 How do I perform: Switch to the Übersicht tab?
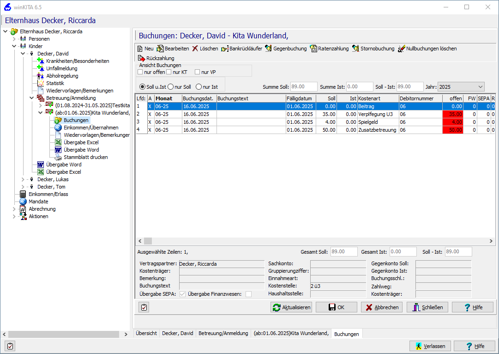tap(146, 333)
